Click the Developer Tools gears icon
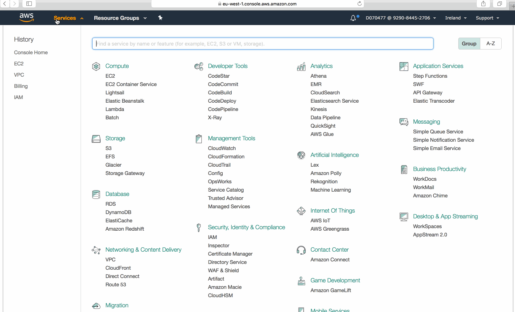Image resolution: width=515 pixels, height=312 pixels. coord(199,66)
